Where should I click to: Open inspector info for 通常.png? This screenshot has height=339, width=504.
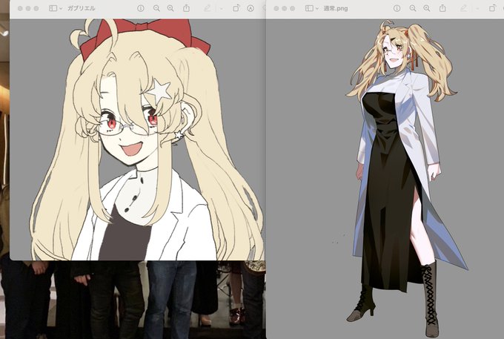pos(397,9)
